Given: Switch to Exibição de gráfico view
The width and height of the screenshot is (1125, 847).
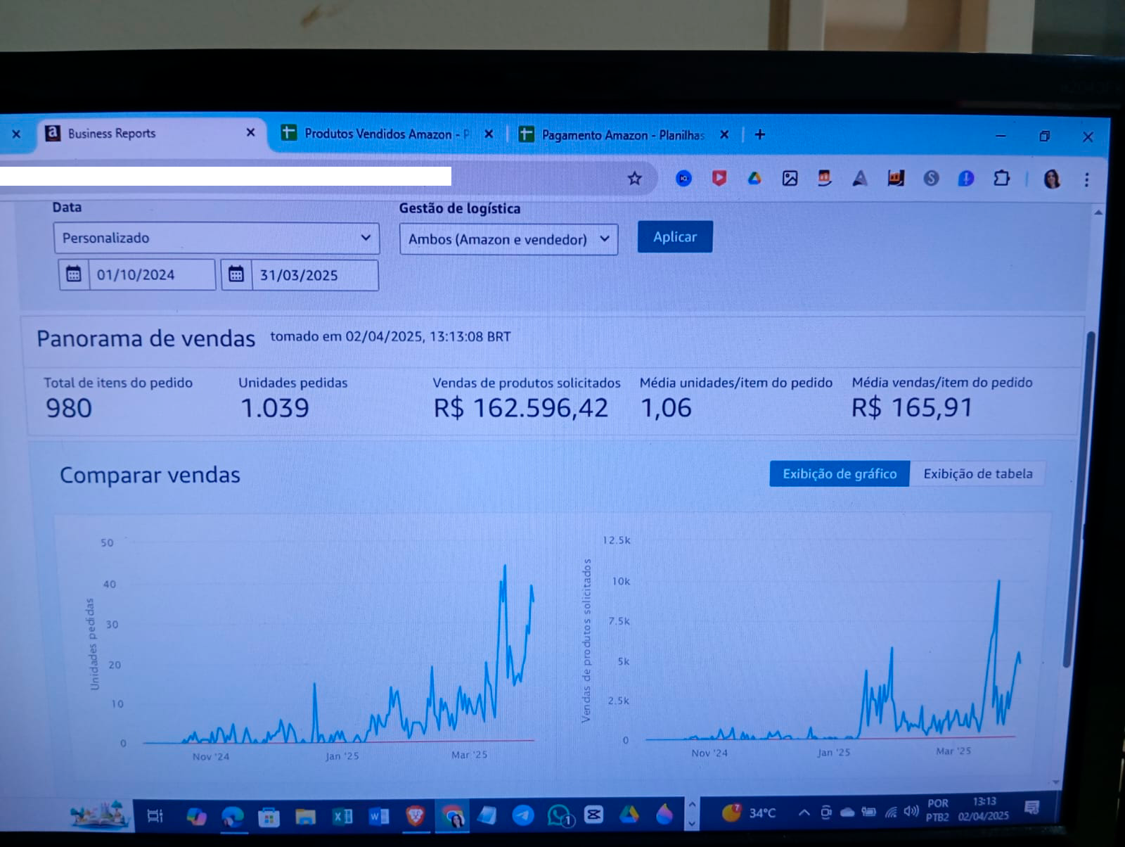Looking at the screenshot, I should click(840, 473).
